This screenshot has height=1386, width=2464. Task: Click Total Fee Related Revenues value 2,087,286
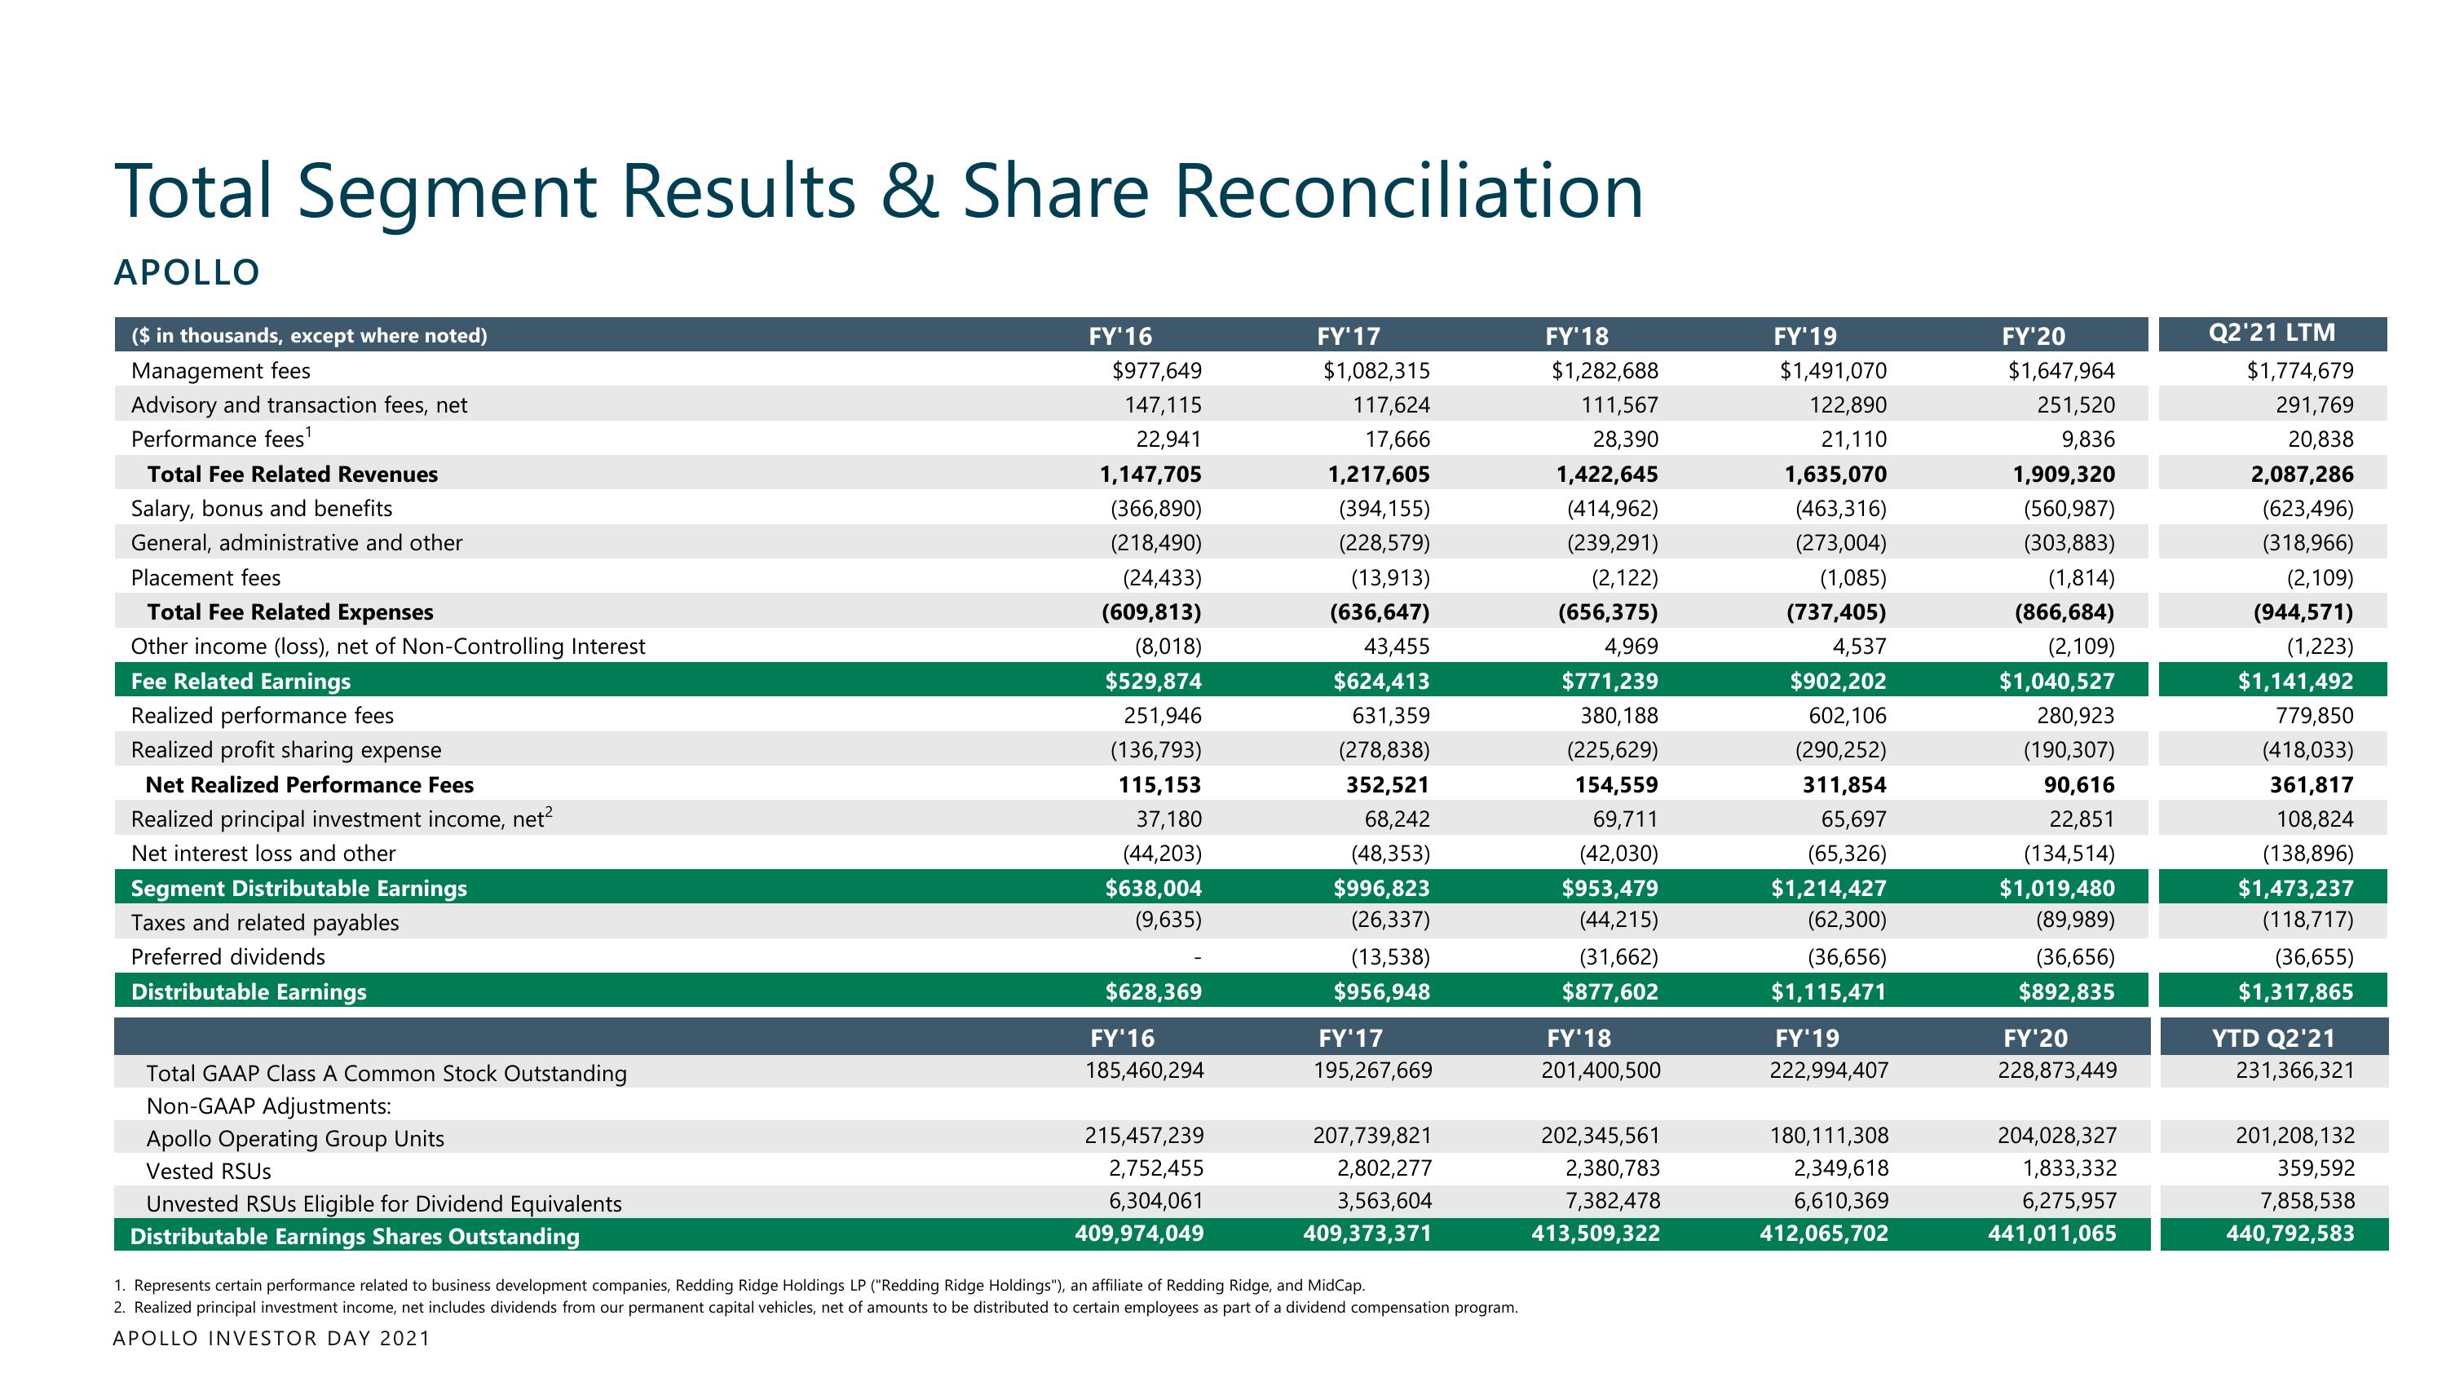click(2302, 475)
